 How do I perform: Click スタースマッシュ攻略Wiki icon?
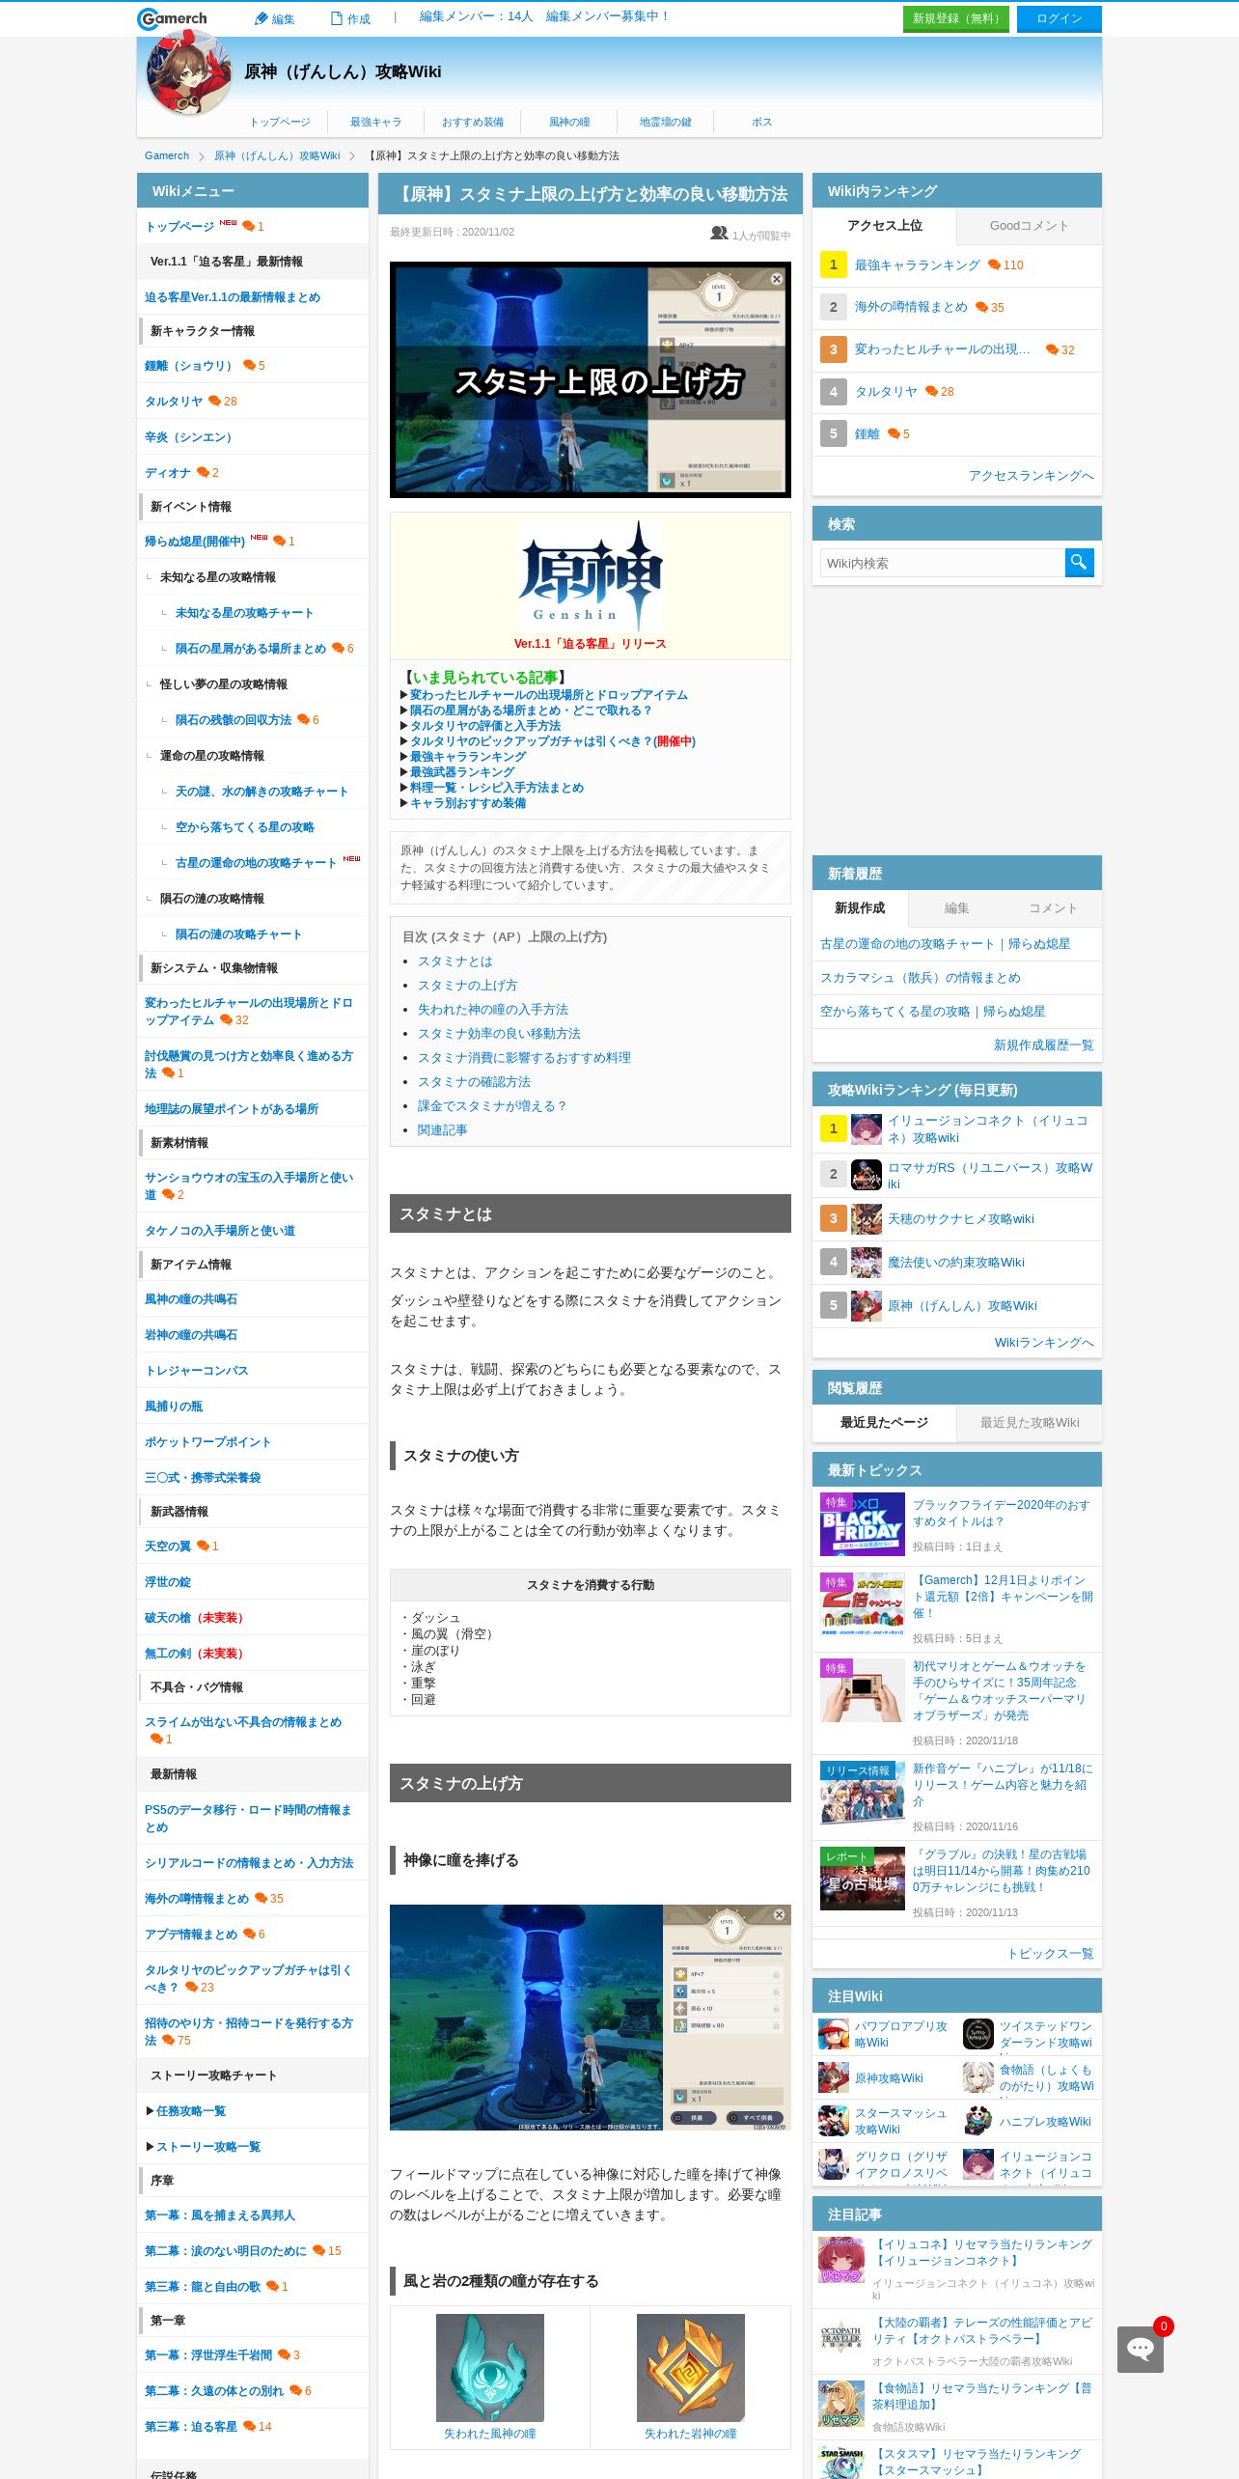834,2121
